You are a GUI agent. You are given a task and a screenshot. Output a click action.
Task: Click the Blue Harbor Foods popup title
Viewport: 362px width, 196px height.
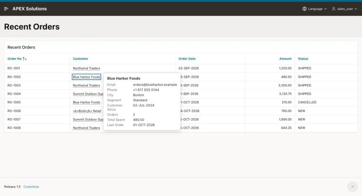(123, 78)
